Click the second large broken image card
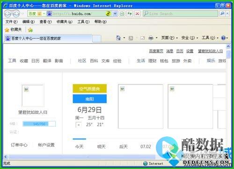Image resolution: width=234 pixels, height=169 pixels. pyautogui.click(x=190, y=106)
